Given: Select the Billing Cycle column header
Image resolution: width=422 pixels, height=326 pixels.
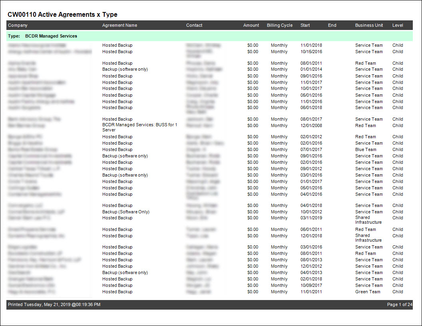Looking at the screenshot, I should click(279, 25).
